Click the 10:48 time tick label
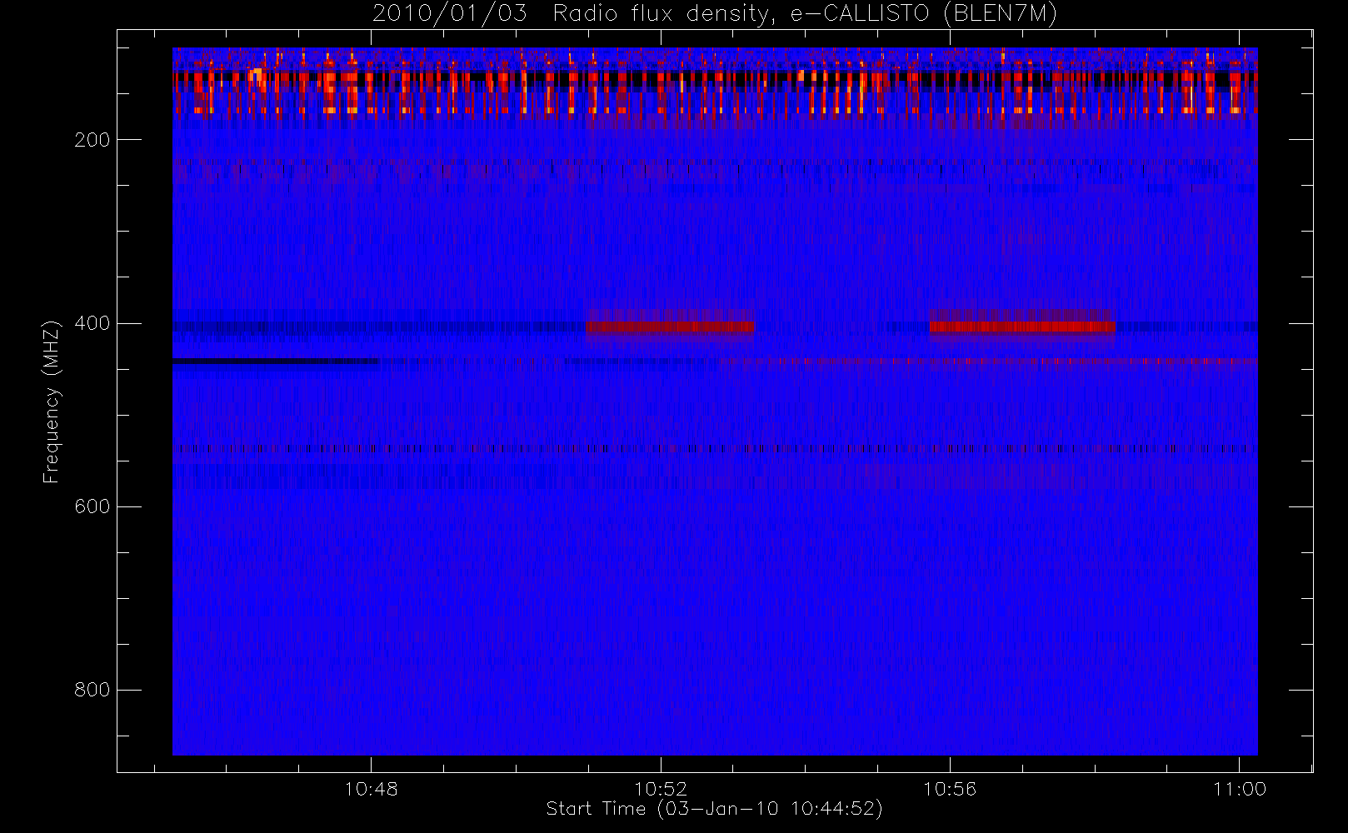This screenshot has height=833, width=1348. click(371, 789)
